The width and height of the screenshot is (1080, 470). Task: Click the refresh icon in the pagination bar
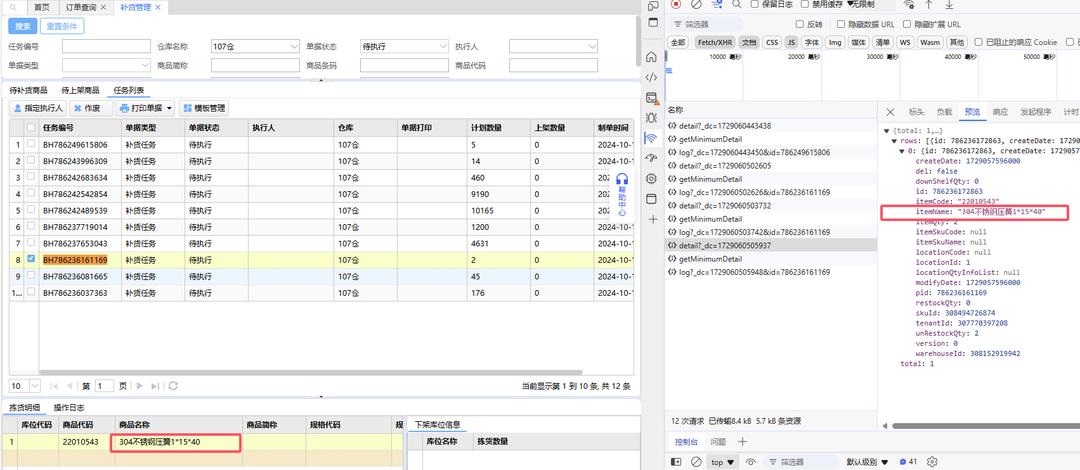[173, 386]
